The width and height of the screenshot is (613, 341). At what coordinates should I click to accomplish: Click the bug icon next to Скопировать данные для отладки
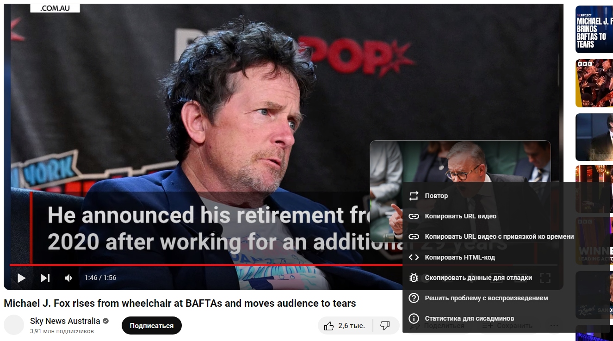414,278
